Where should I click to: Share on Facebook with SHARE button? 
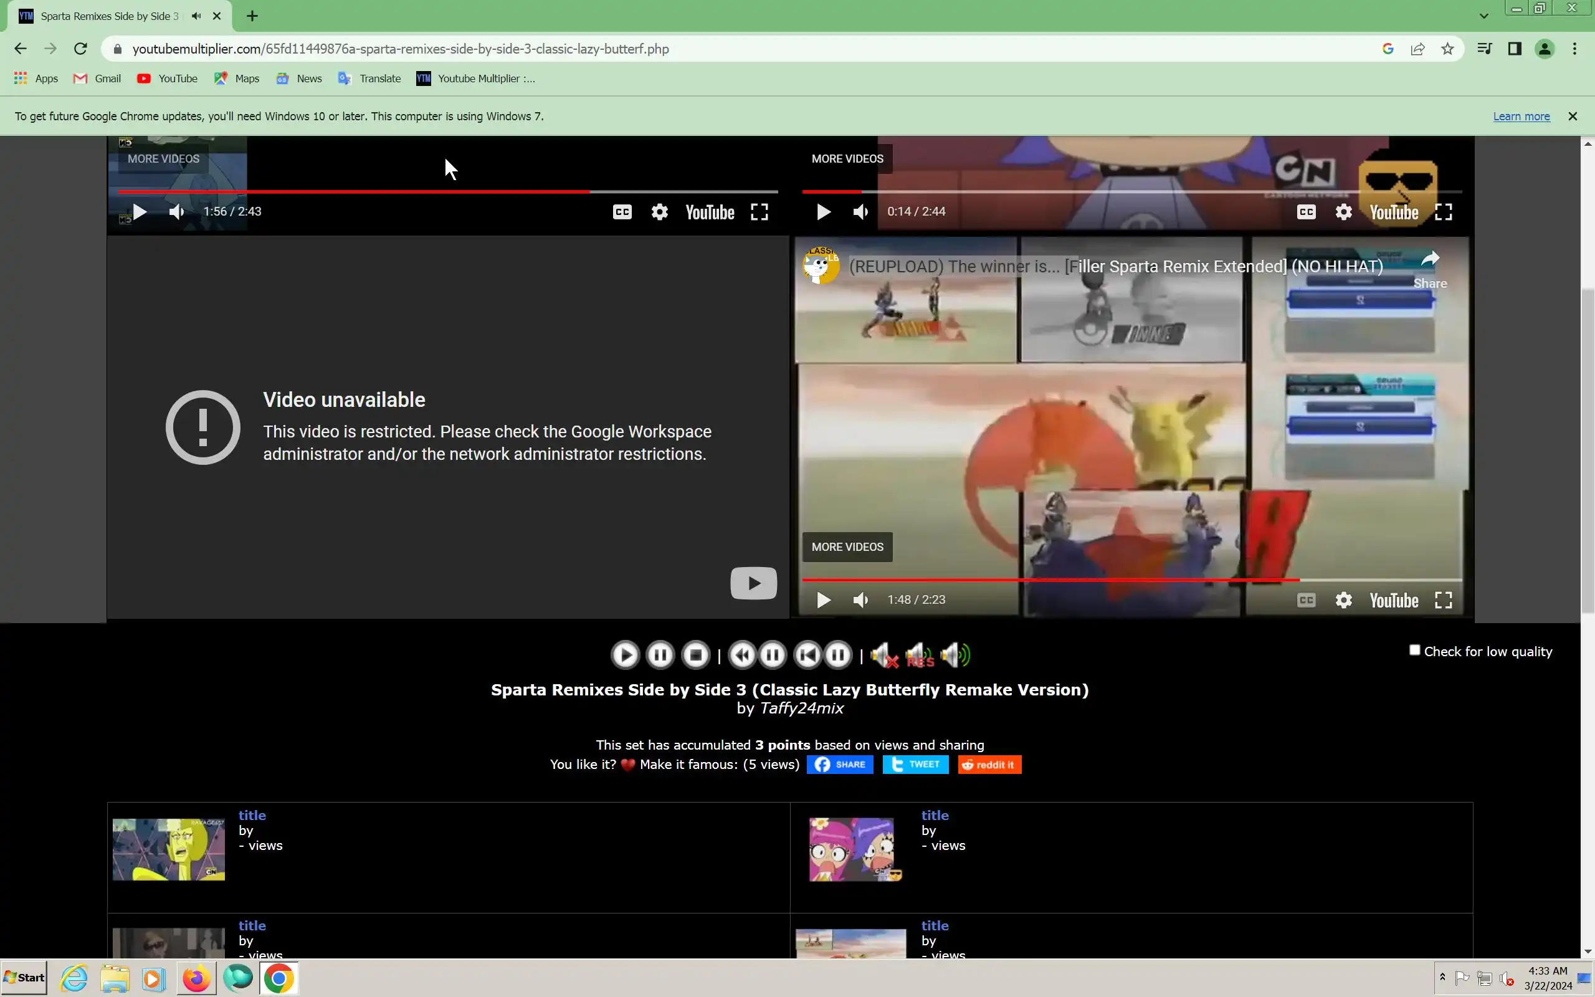[x=840, y=764]
